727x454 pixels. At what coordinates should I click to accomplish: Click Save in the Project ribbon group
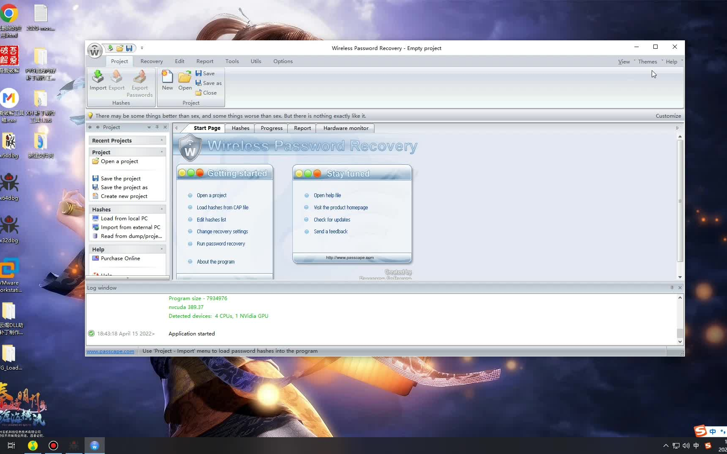click(x=205, y=73)
